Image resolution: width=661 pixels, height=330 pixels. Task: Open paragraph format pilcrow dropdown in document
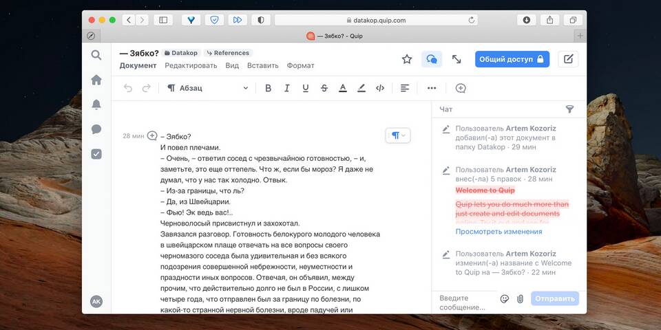point(398,135)
